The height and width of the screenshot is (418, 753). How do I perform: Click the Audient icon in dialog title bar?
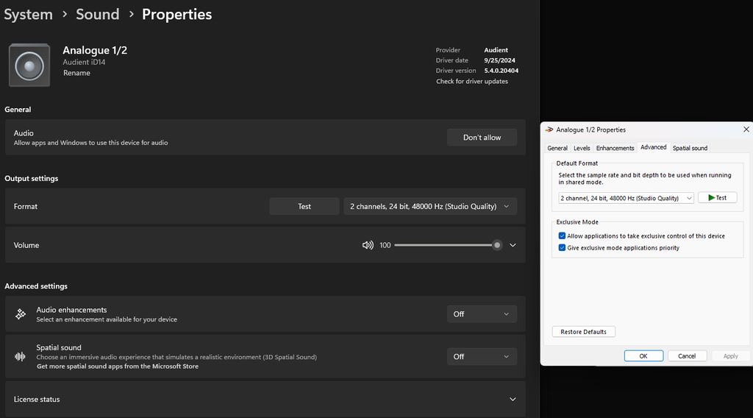[x=549, y=130]
